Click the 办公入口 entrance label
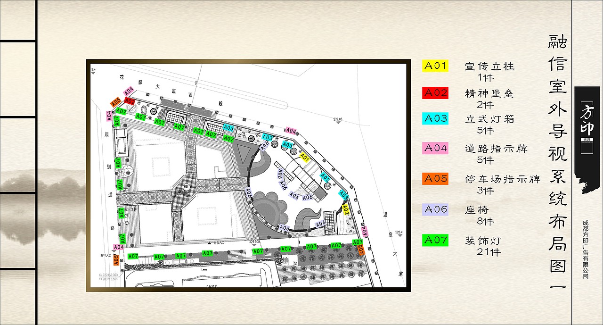603x325 pixels. pos(220,242)
